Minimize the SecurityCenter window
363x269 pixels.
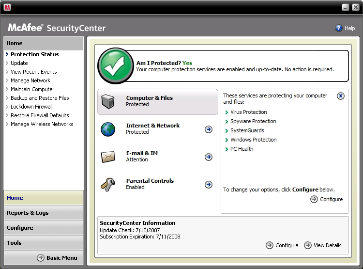point(346,7)
